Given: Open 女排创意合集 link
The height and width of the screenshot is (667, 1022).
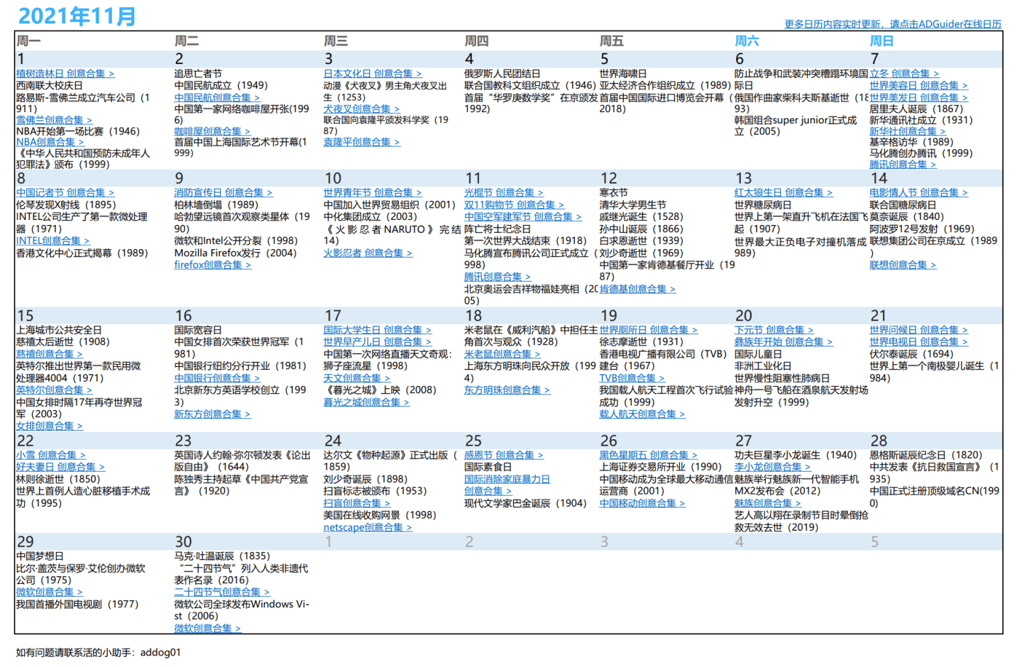Looking at the screenshot, I should pos(50,426).
